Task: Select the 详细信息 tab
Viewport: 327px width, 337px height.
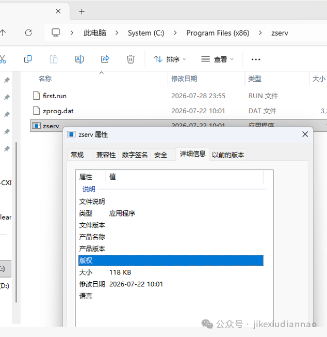Action: (192, 154)
